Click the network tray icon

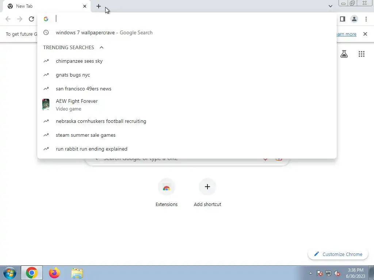[328, 273]
